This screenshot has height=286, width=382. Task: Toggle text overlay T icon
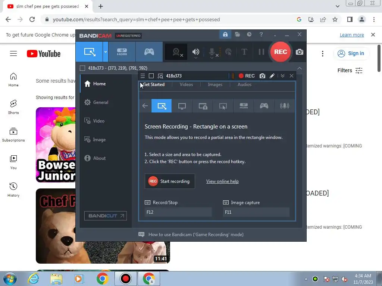(244, 52)
